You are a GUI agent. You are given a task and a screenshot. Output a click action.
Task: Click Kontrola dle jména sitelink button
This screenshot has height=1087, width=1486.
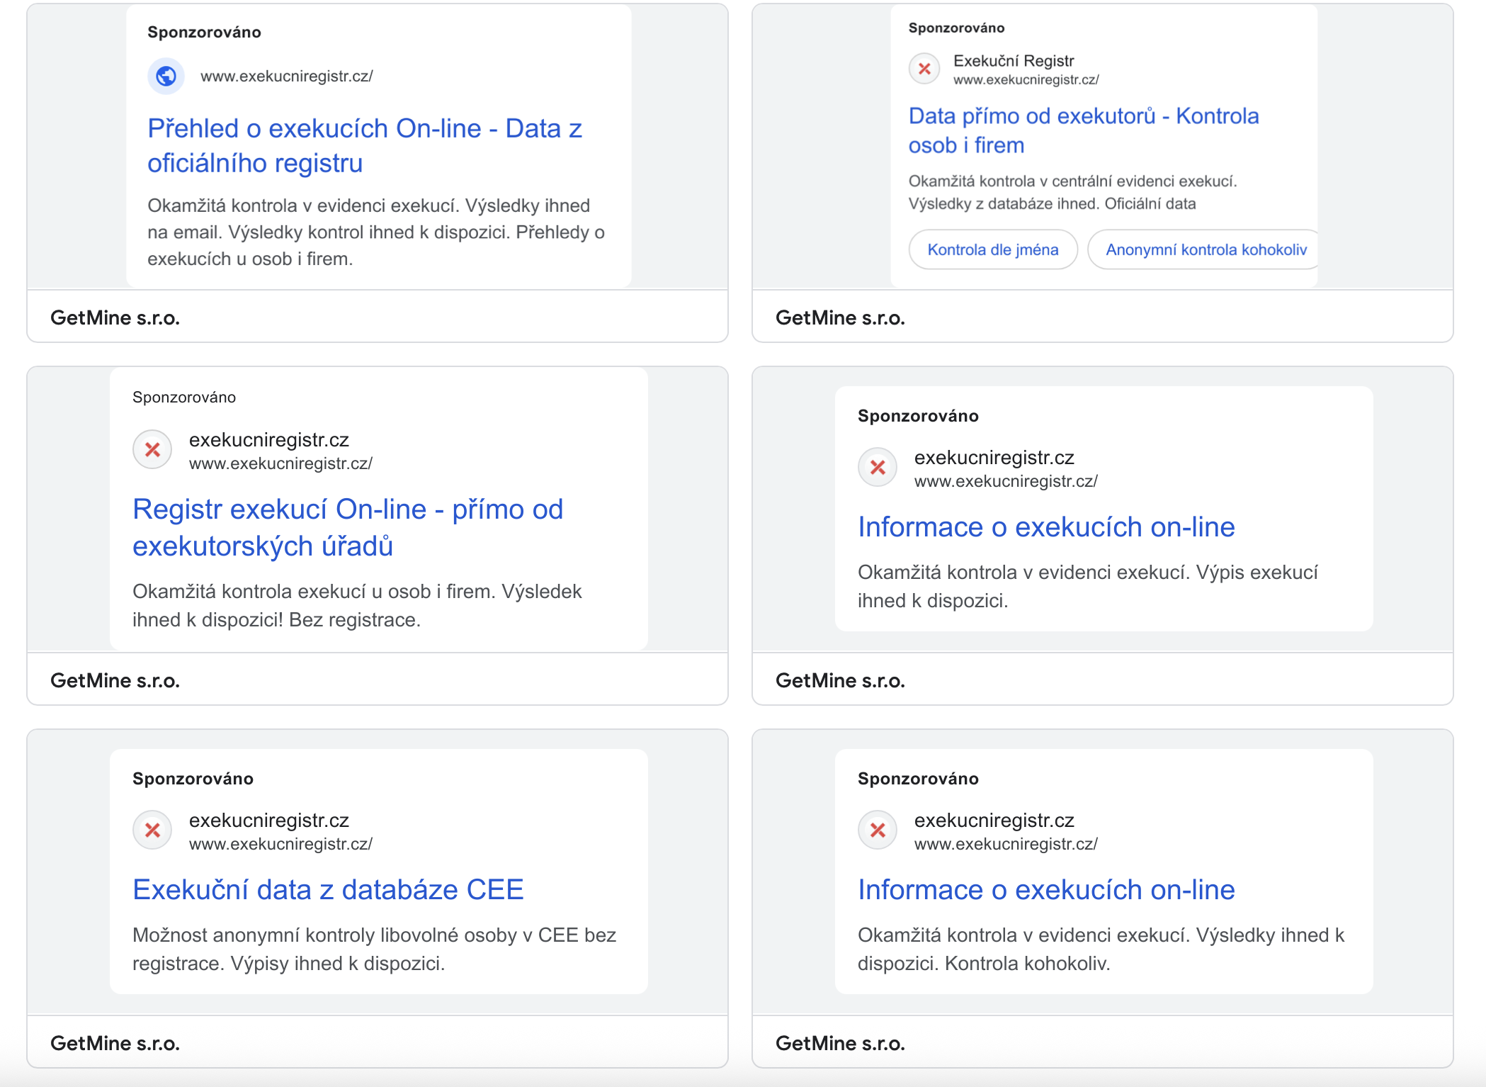(x=993, y=249)
